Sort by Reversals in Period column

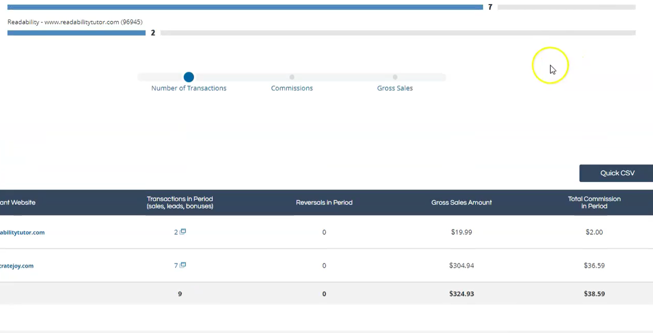click(324, 203)
